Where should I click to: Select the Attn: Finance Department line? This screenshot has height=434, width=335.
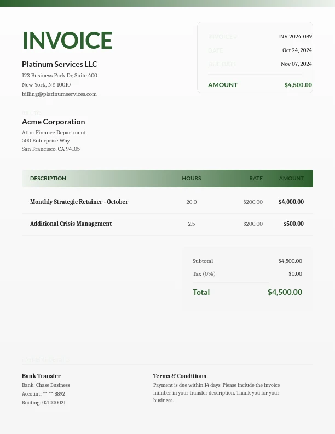click(x=54, y=133)
